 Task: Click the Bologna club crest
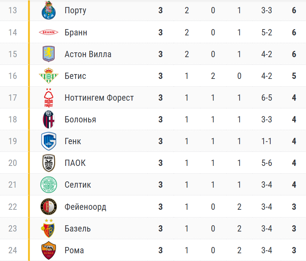click(49, 119)
